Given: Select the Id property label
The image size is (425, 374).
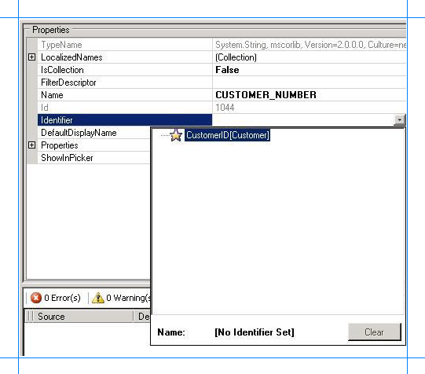Looking at the screenshot, I should [x=45, y=108].
